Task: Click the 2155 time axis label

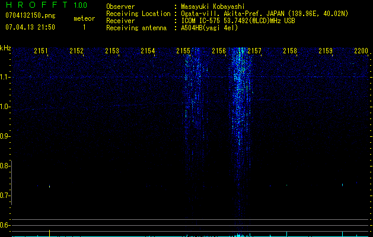Action: click(x=183, y=50)
